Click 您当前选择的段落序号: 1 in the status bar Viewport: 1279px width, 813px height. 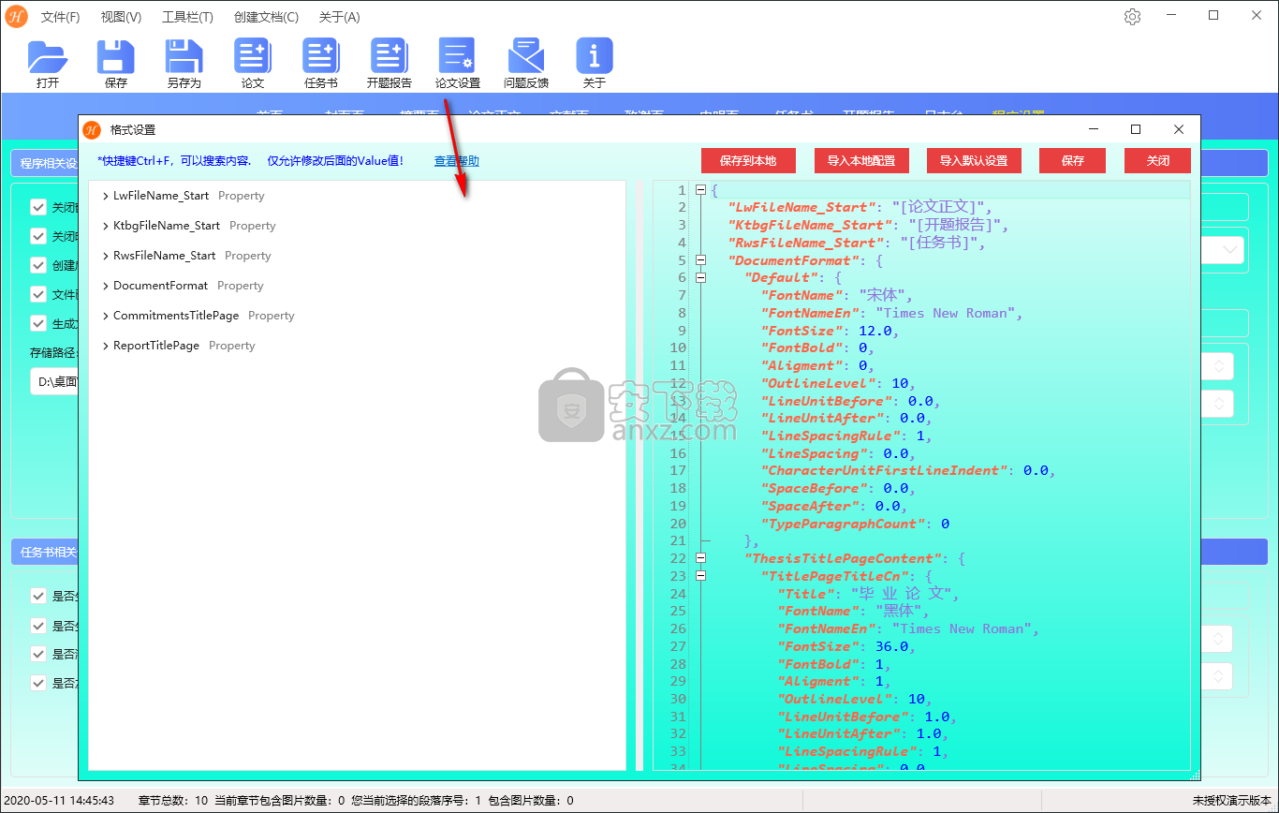click(x=416, y=801)
